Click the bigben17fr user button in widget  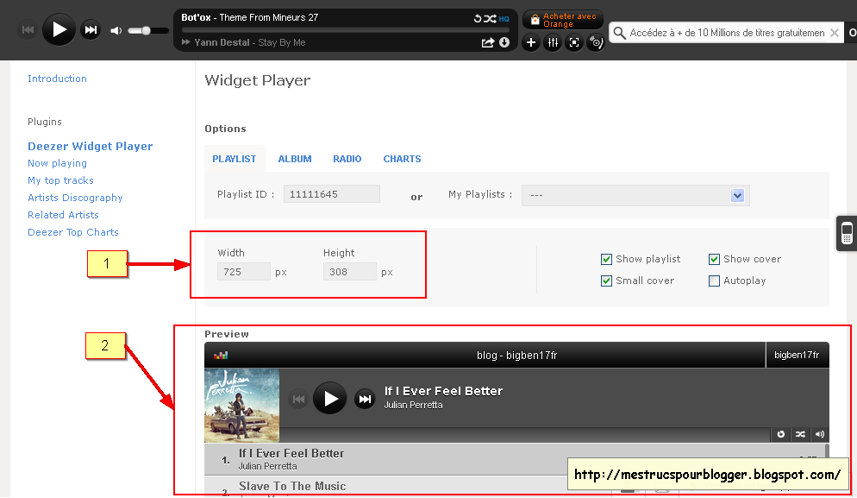pyautogui.click(x=797, y=355)
